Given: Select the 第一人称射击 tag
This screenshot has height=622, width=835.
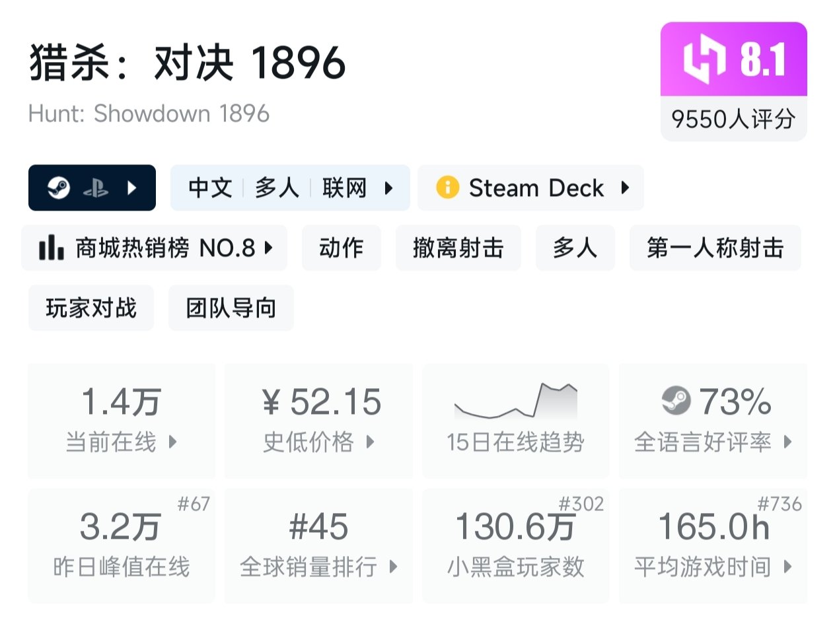Looking at the screenshot, I should (715, 248).
